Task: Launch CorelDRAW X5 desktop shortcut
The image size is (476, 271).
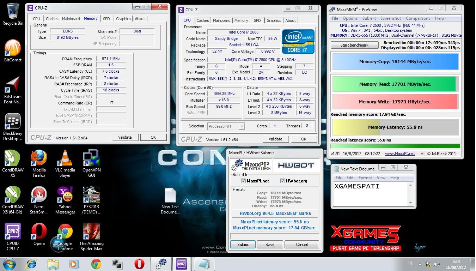Action: pos(13,163)
